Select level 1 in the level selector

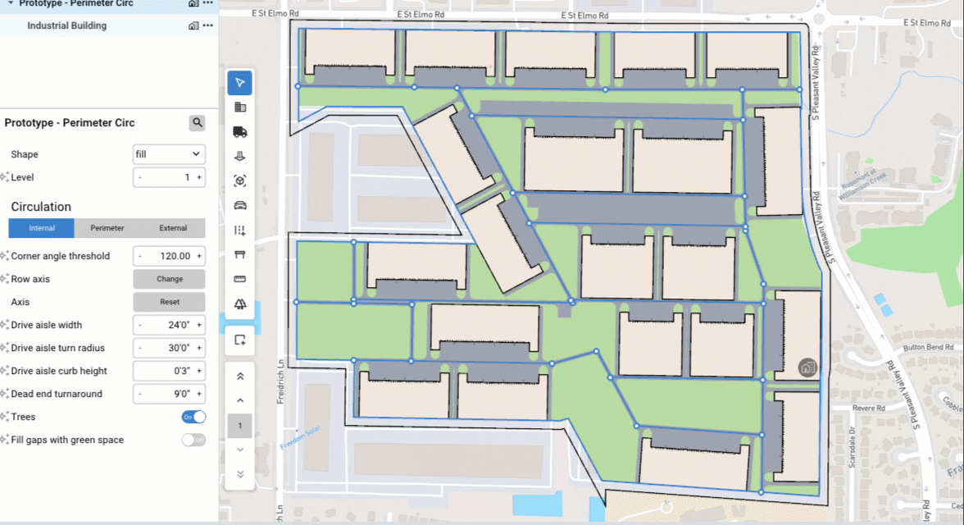239,425
